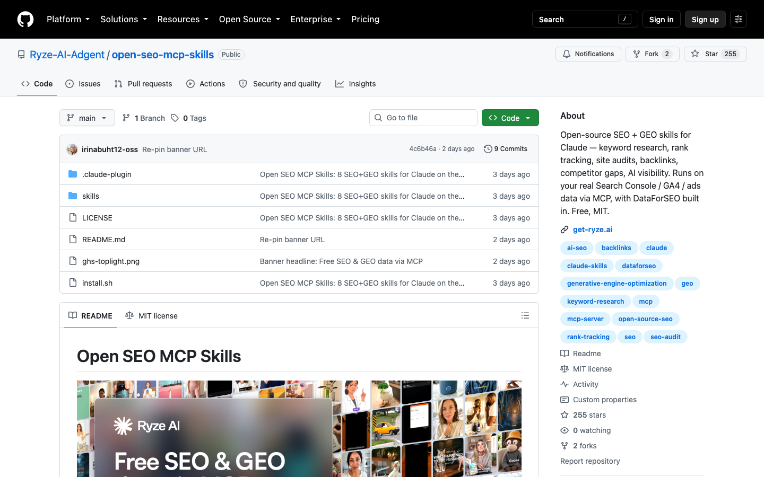Open the Resources dropdown
Viewport: 764px width, 477px height.
click(183, 19)
